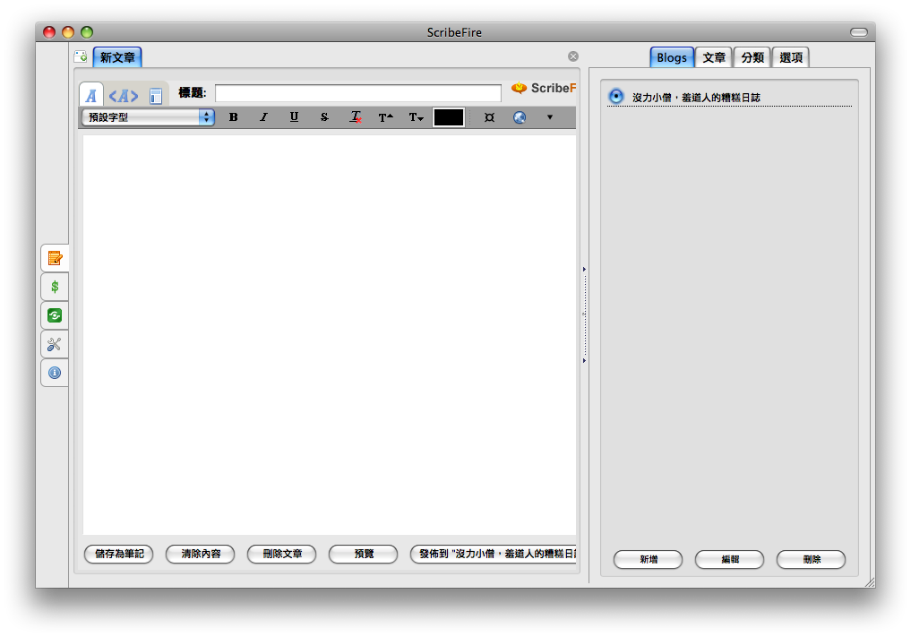Screen dimensions: 911x637
Task: Switch to the 選項 tab
Action: pyautogui.click(x=791, y=57)
